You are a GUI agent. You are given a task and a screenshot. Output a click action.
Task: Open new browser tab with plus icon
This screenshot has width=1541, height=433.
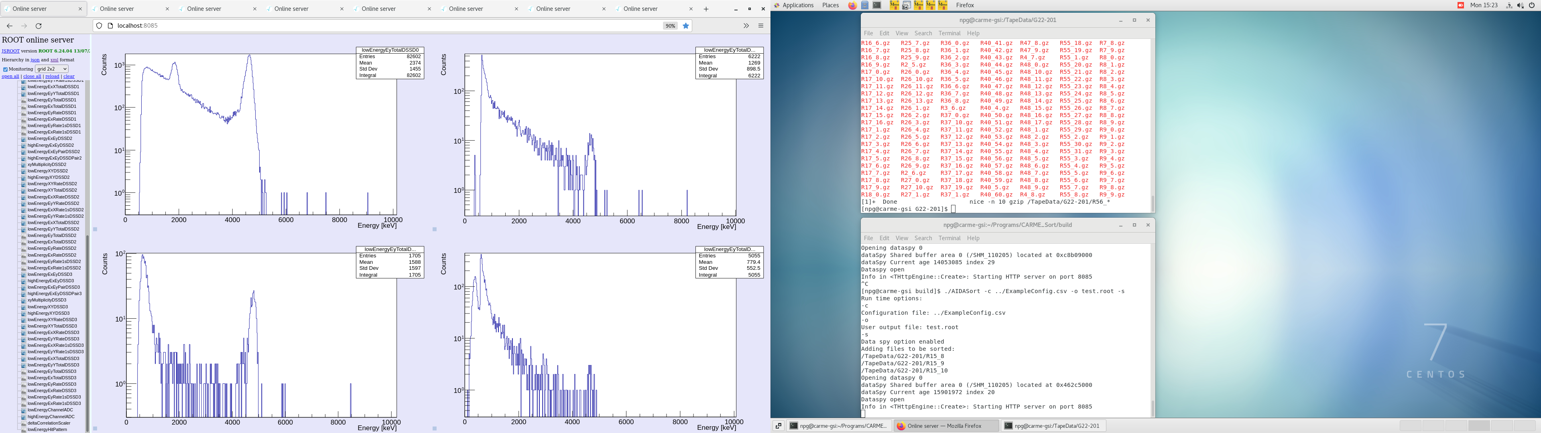(x=706, y=9)
